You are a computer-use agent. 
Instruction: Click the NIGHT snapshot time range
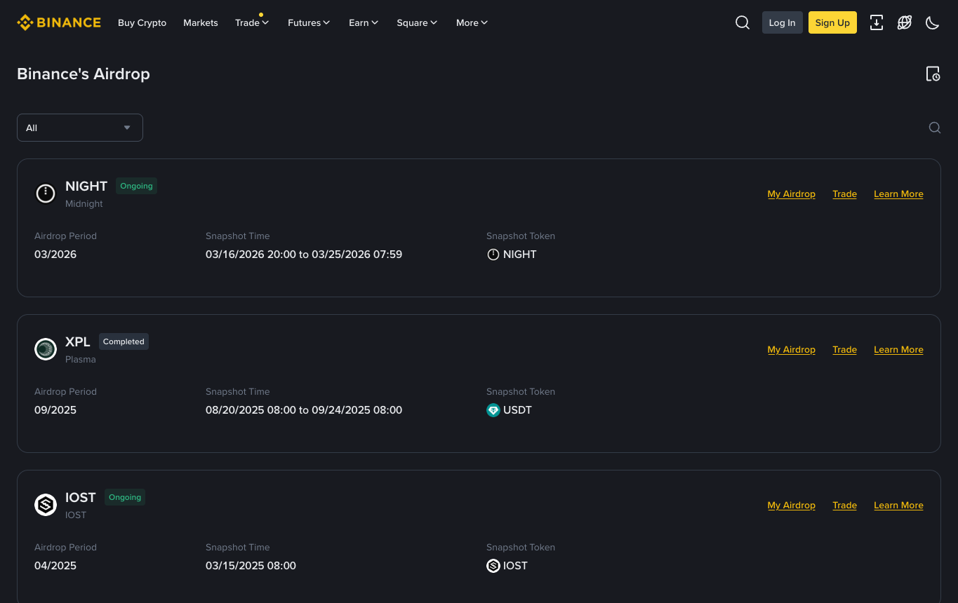pyautogui.click(x=304, y=255)
